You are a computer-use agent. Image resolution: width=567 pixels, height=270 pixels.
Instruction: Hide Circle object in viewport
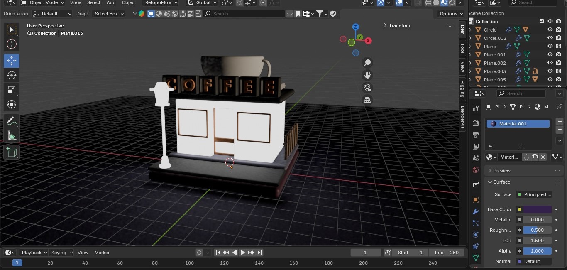(550, 30)
